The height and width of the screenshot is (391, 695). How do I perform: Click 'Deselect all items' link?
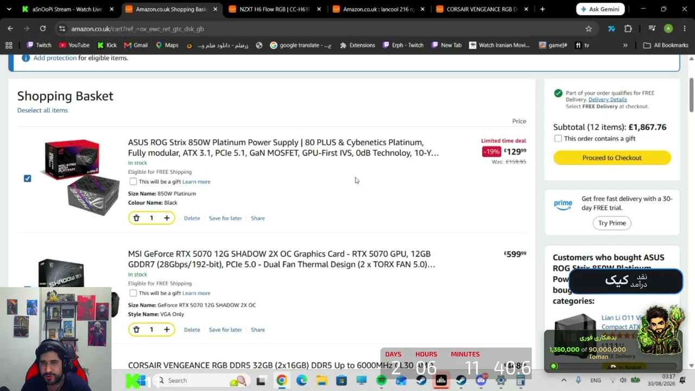[x=42, y=110]
